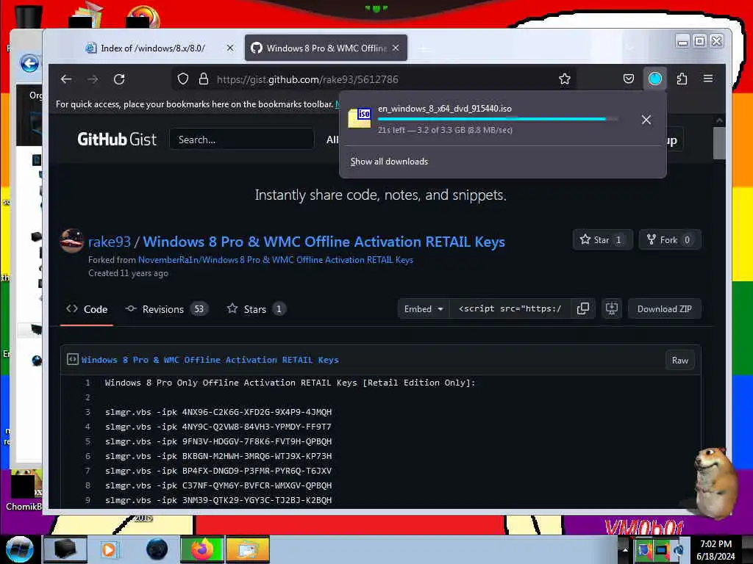
Task: Open the GitHub Gist logo link
Action: pyautogui.click(x=117, y=139)
